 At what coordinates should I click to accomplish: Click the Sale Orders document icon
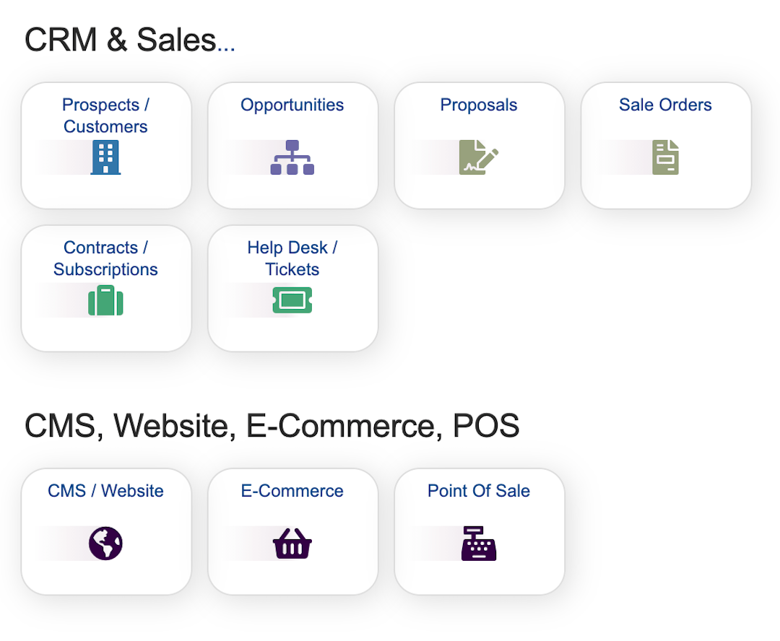coord(666,157)
